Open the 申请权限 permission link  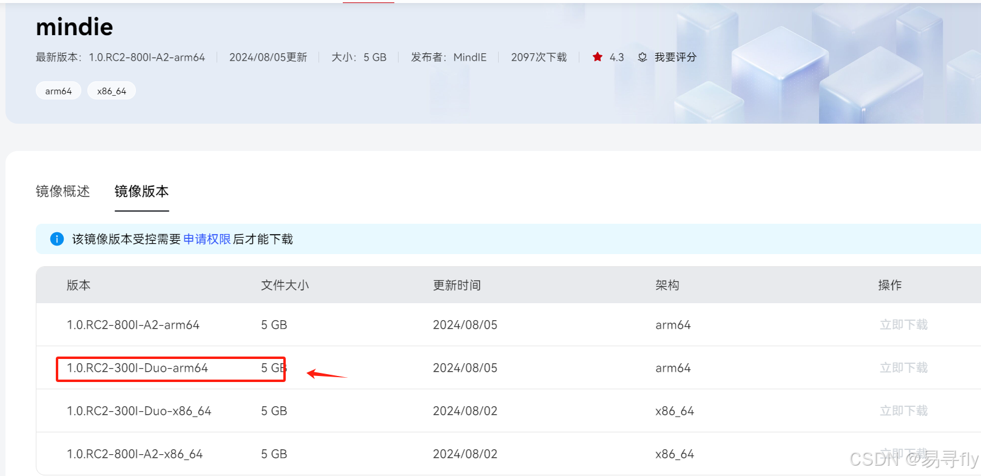[207, 240]
